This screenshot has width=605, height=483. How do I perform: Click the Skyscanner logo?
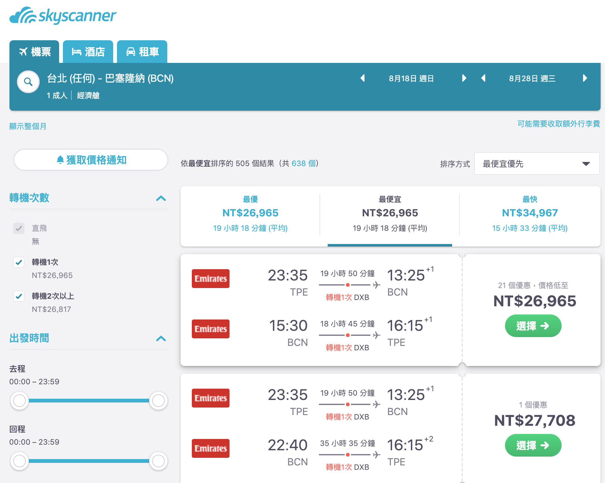click(63, 15)
